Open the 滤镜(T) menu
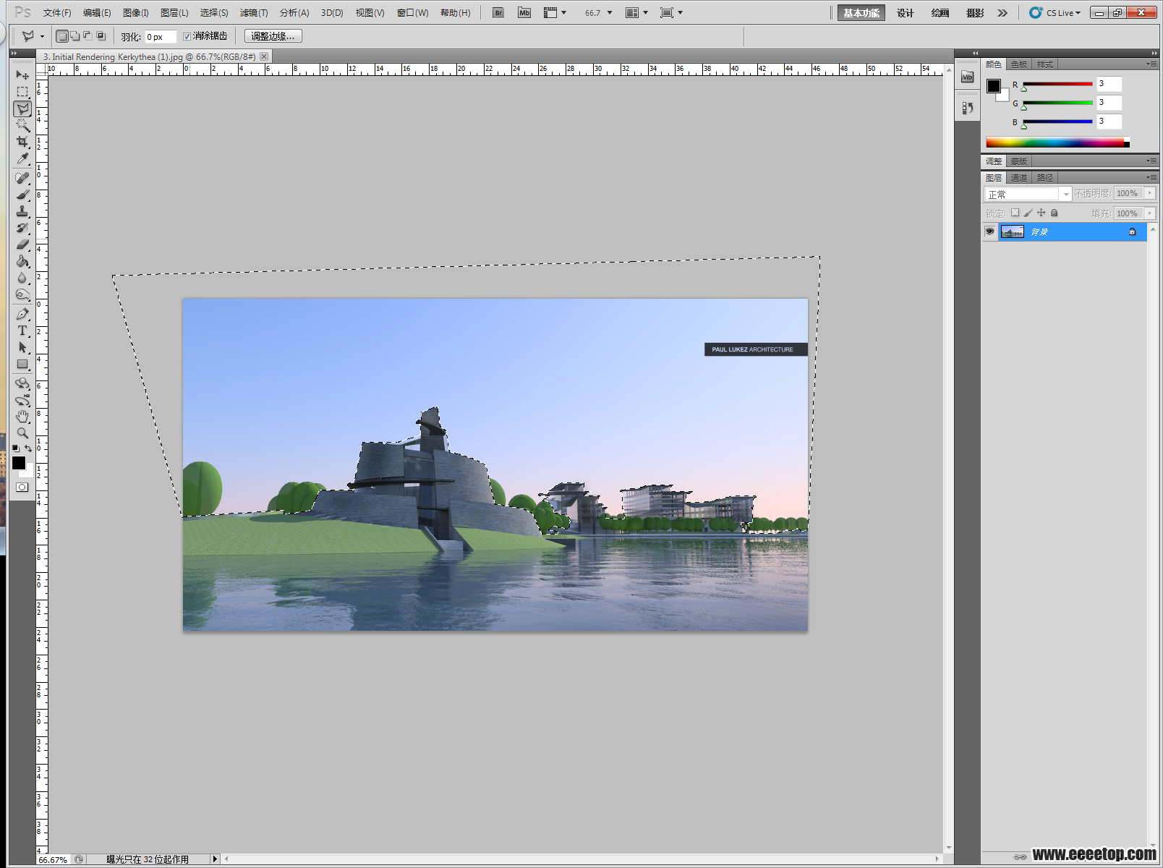This screenshot has height=868, width=1163. point(254,13)
